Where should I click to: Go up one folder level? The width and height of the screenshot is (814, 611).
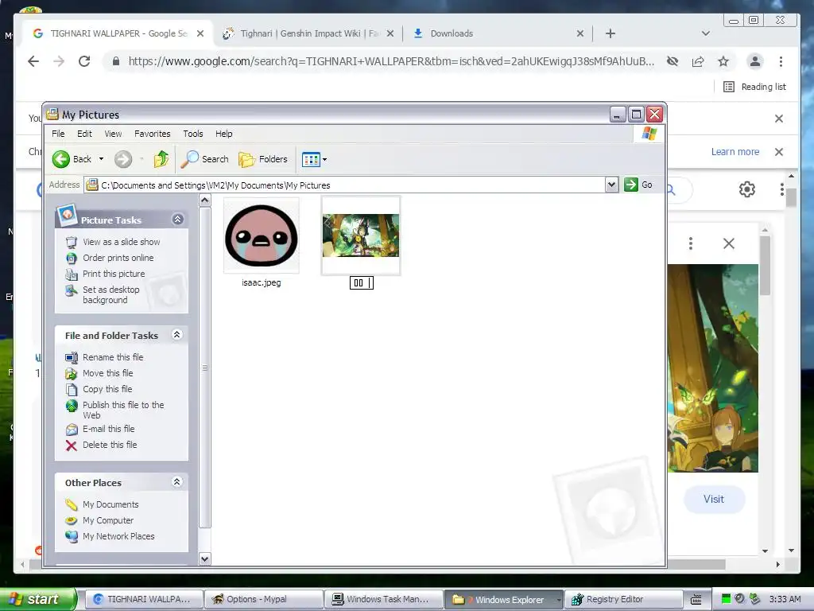pos(161,159)
